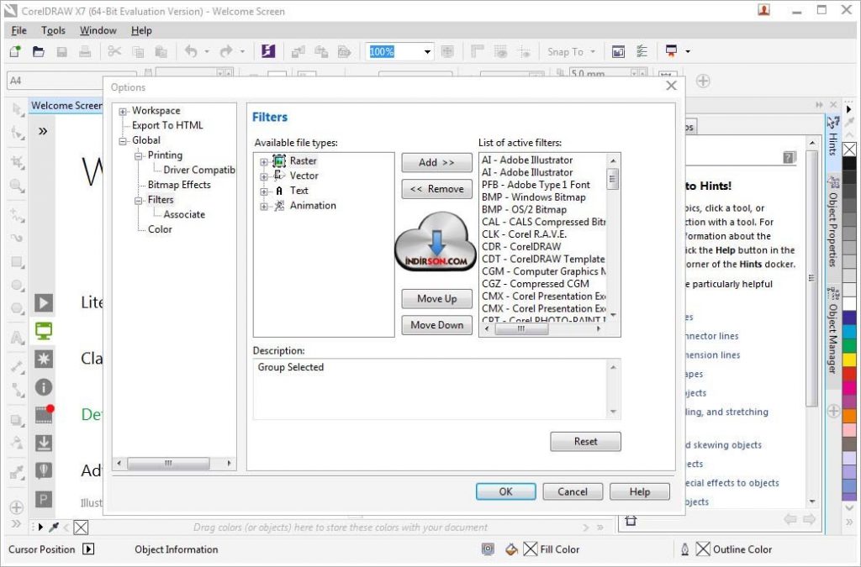Click the purple Search Content icon
This screenshot has height=567, width=861.
click(x=268, y=51)
